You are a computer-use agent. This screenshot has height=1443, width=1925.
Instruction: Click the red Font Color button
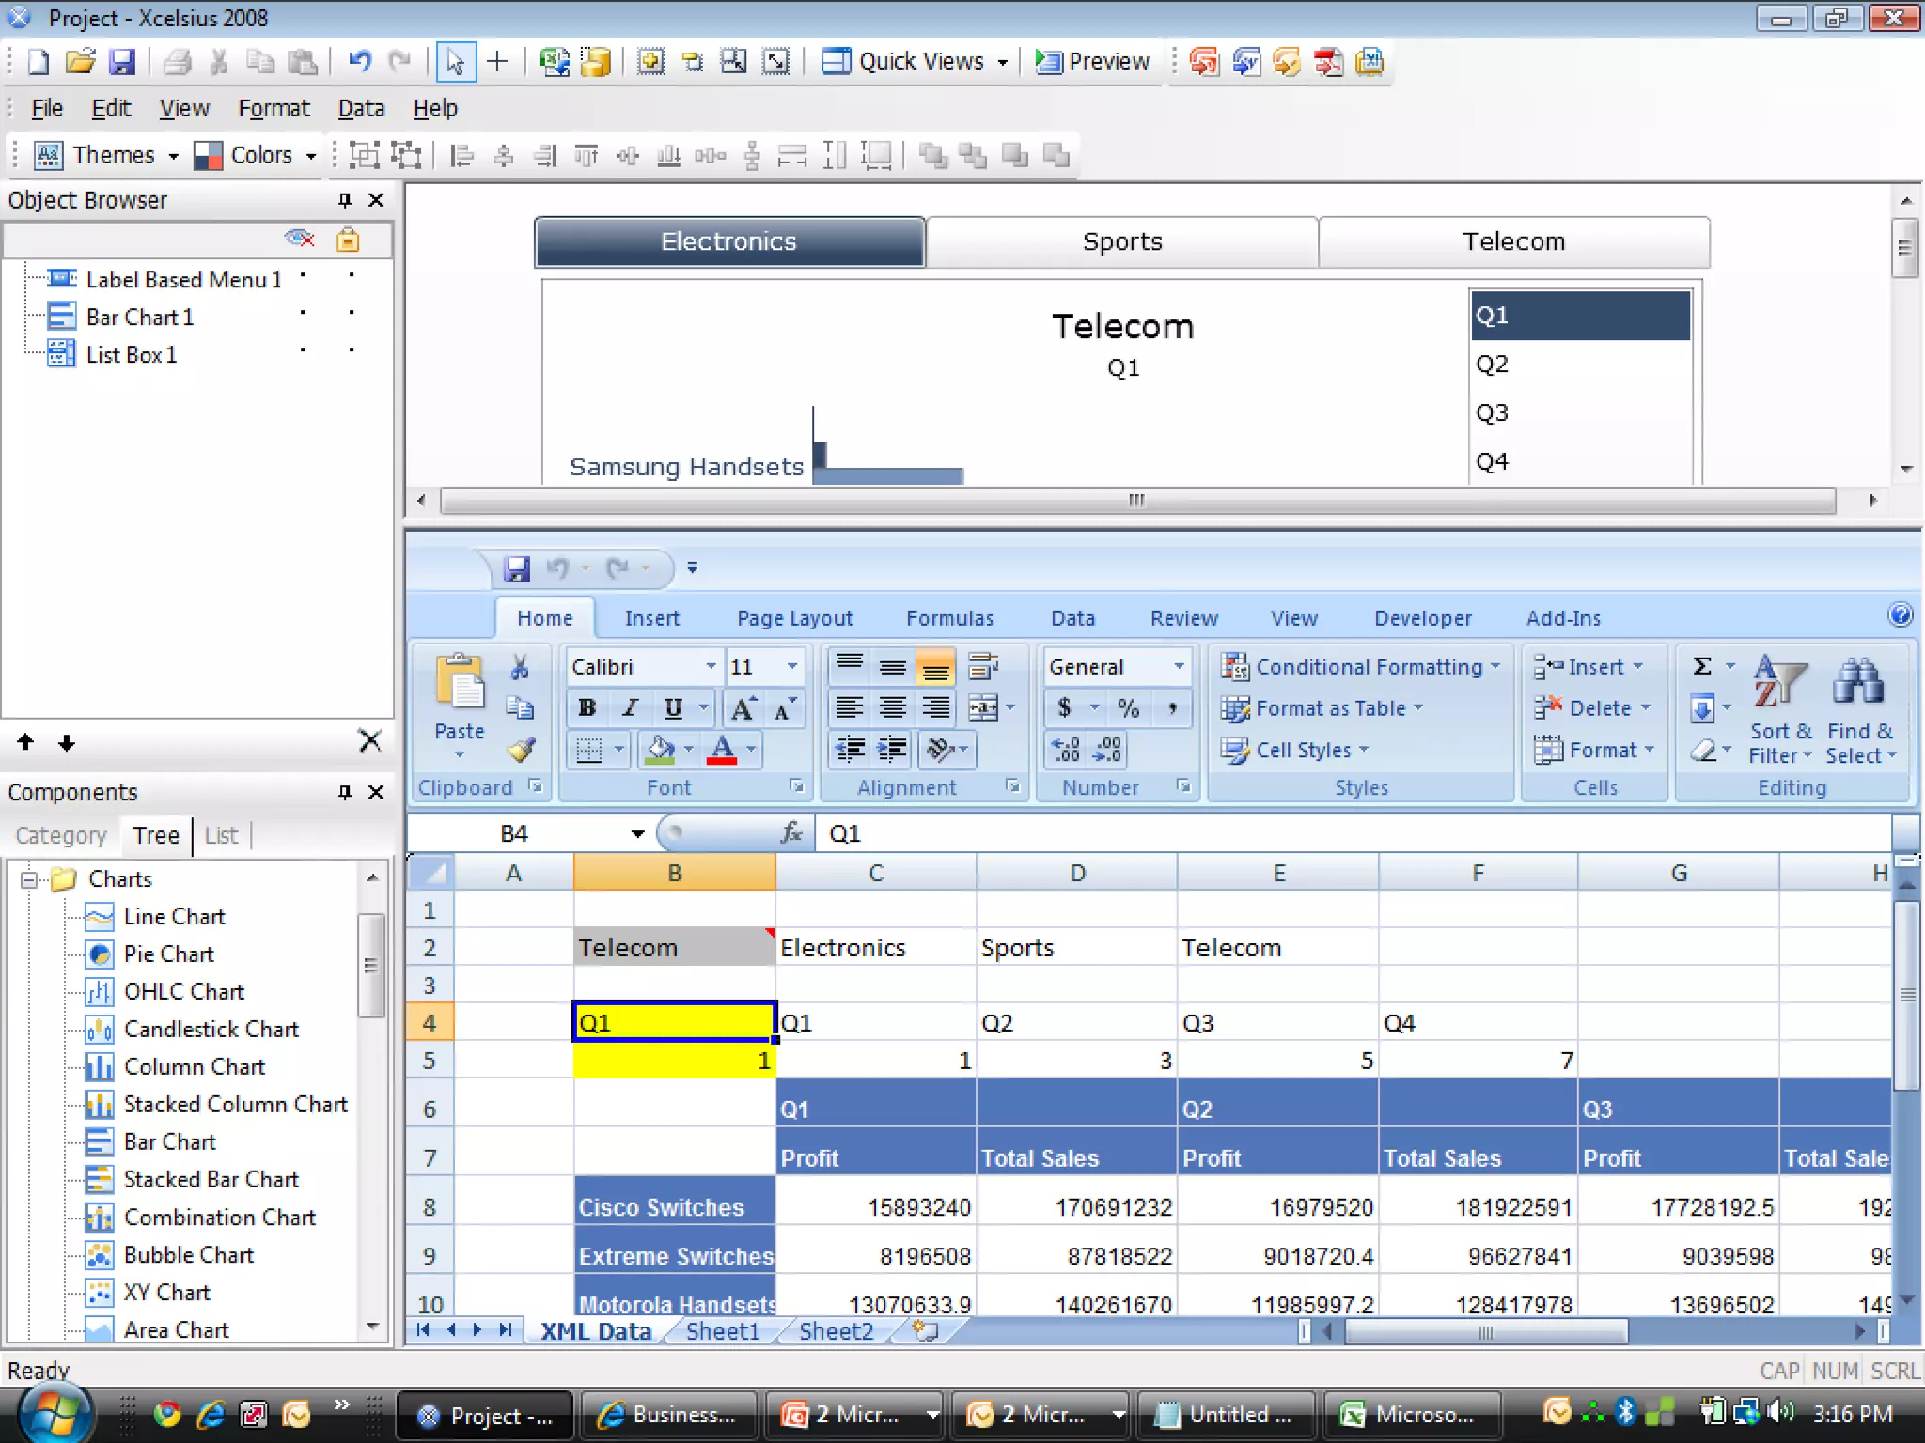click(722, 750)
